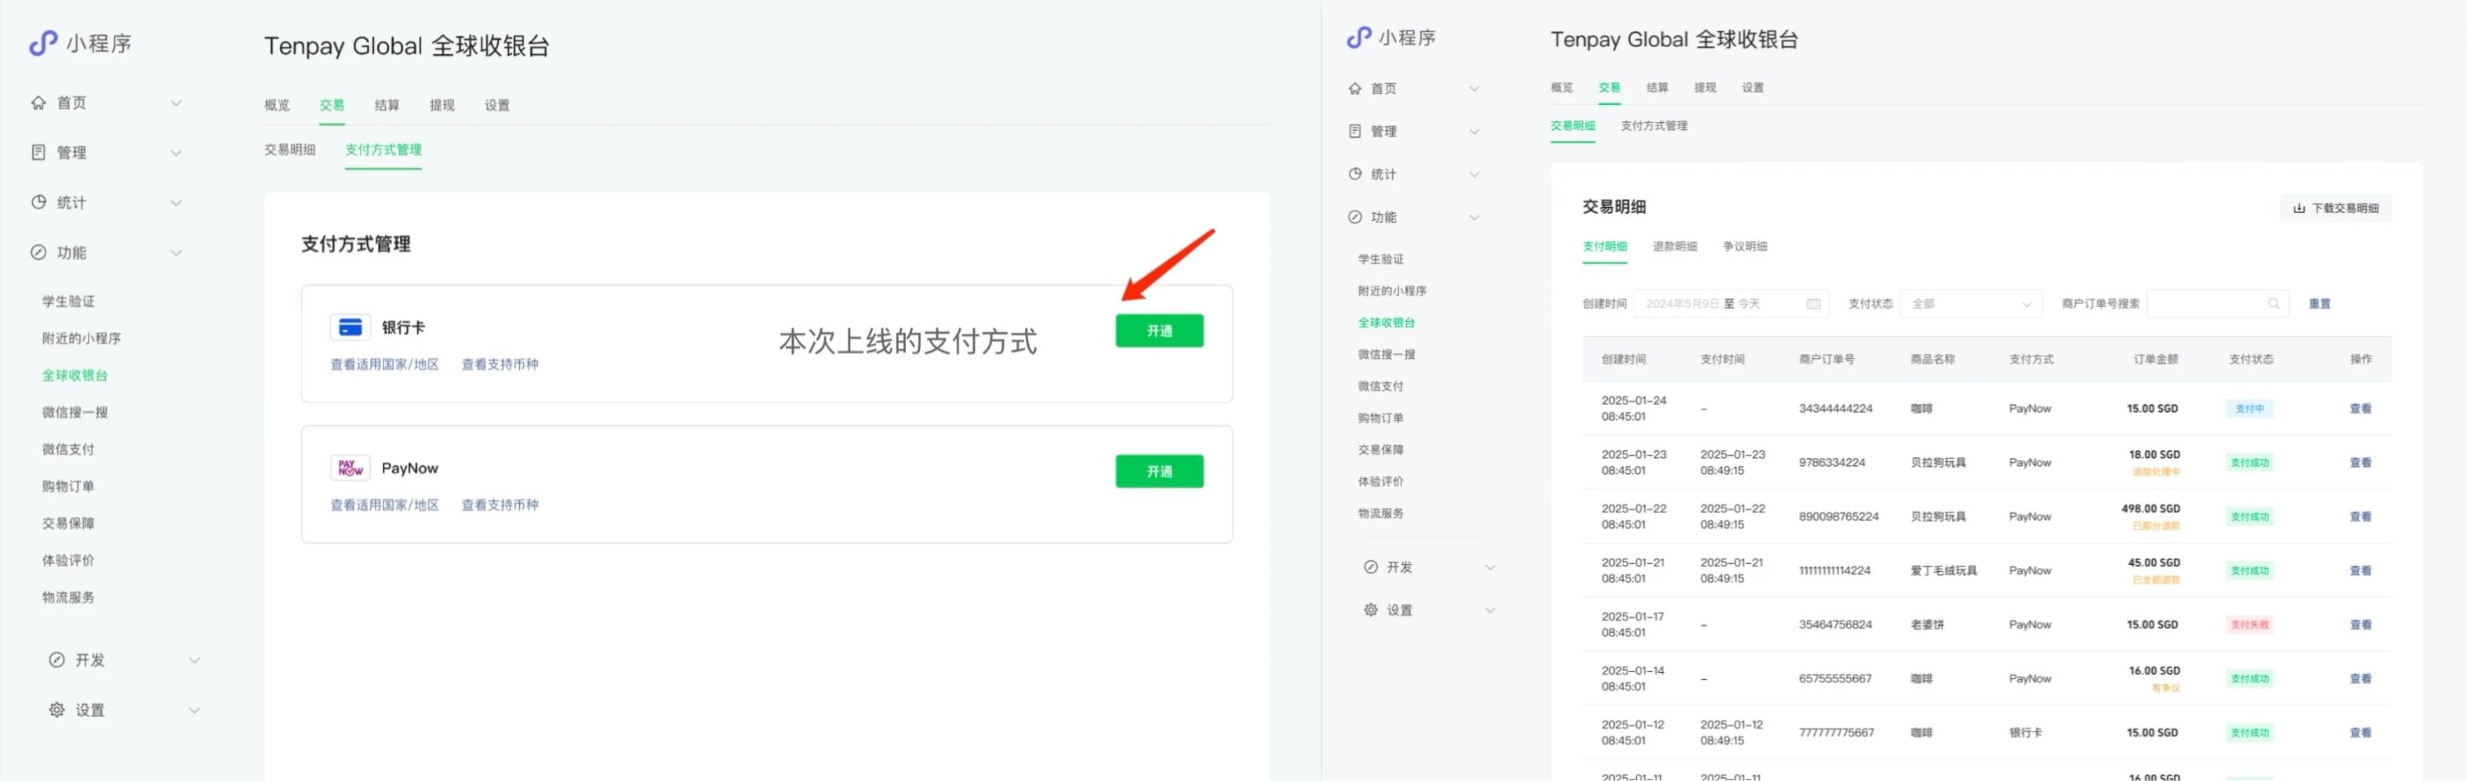This screenshot has height=781, width=2468.
Task: Select 学生验证 on 支付方式管理 page sidebar
Action: tap(68, 302)
